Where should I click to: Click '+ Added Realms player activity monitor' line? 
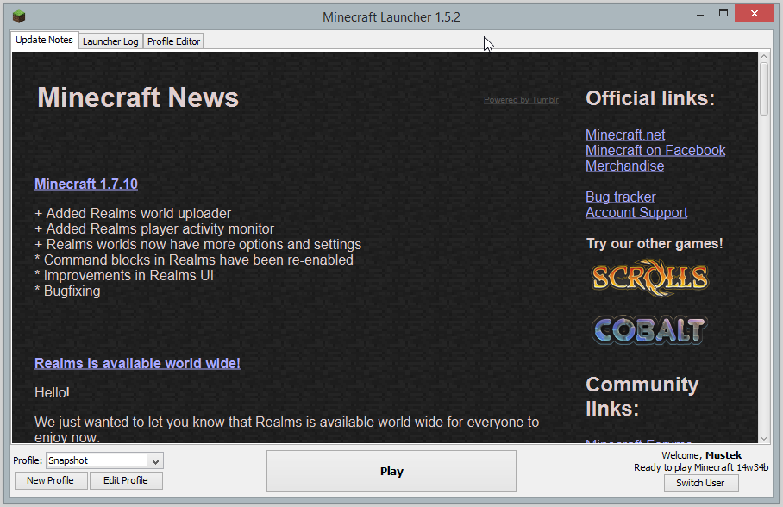click(x=154, y=228)
